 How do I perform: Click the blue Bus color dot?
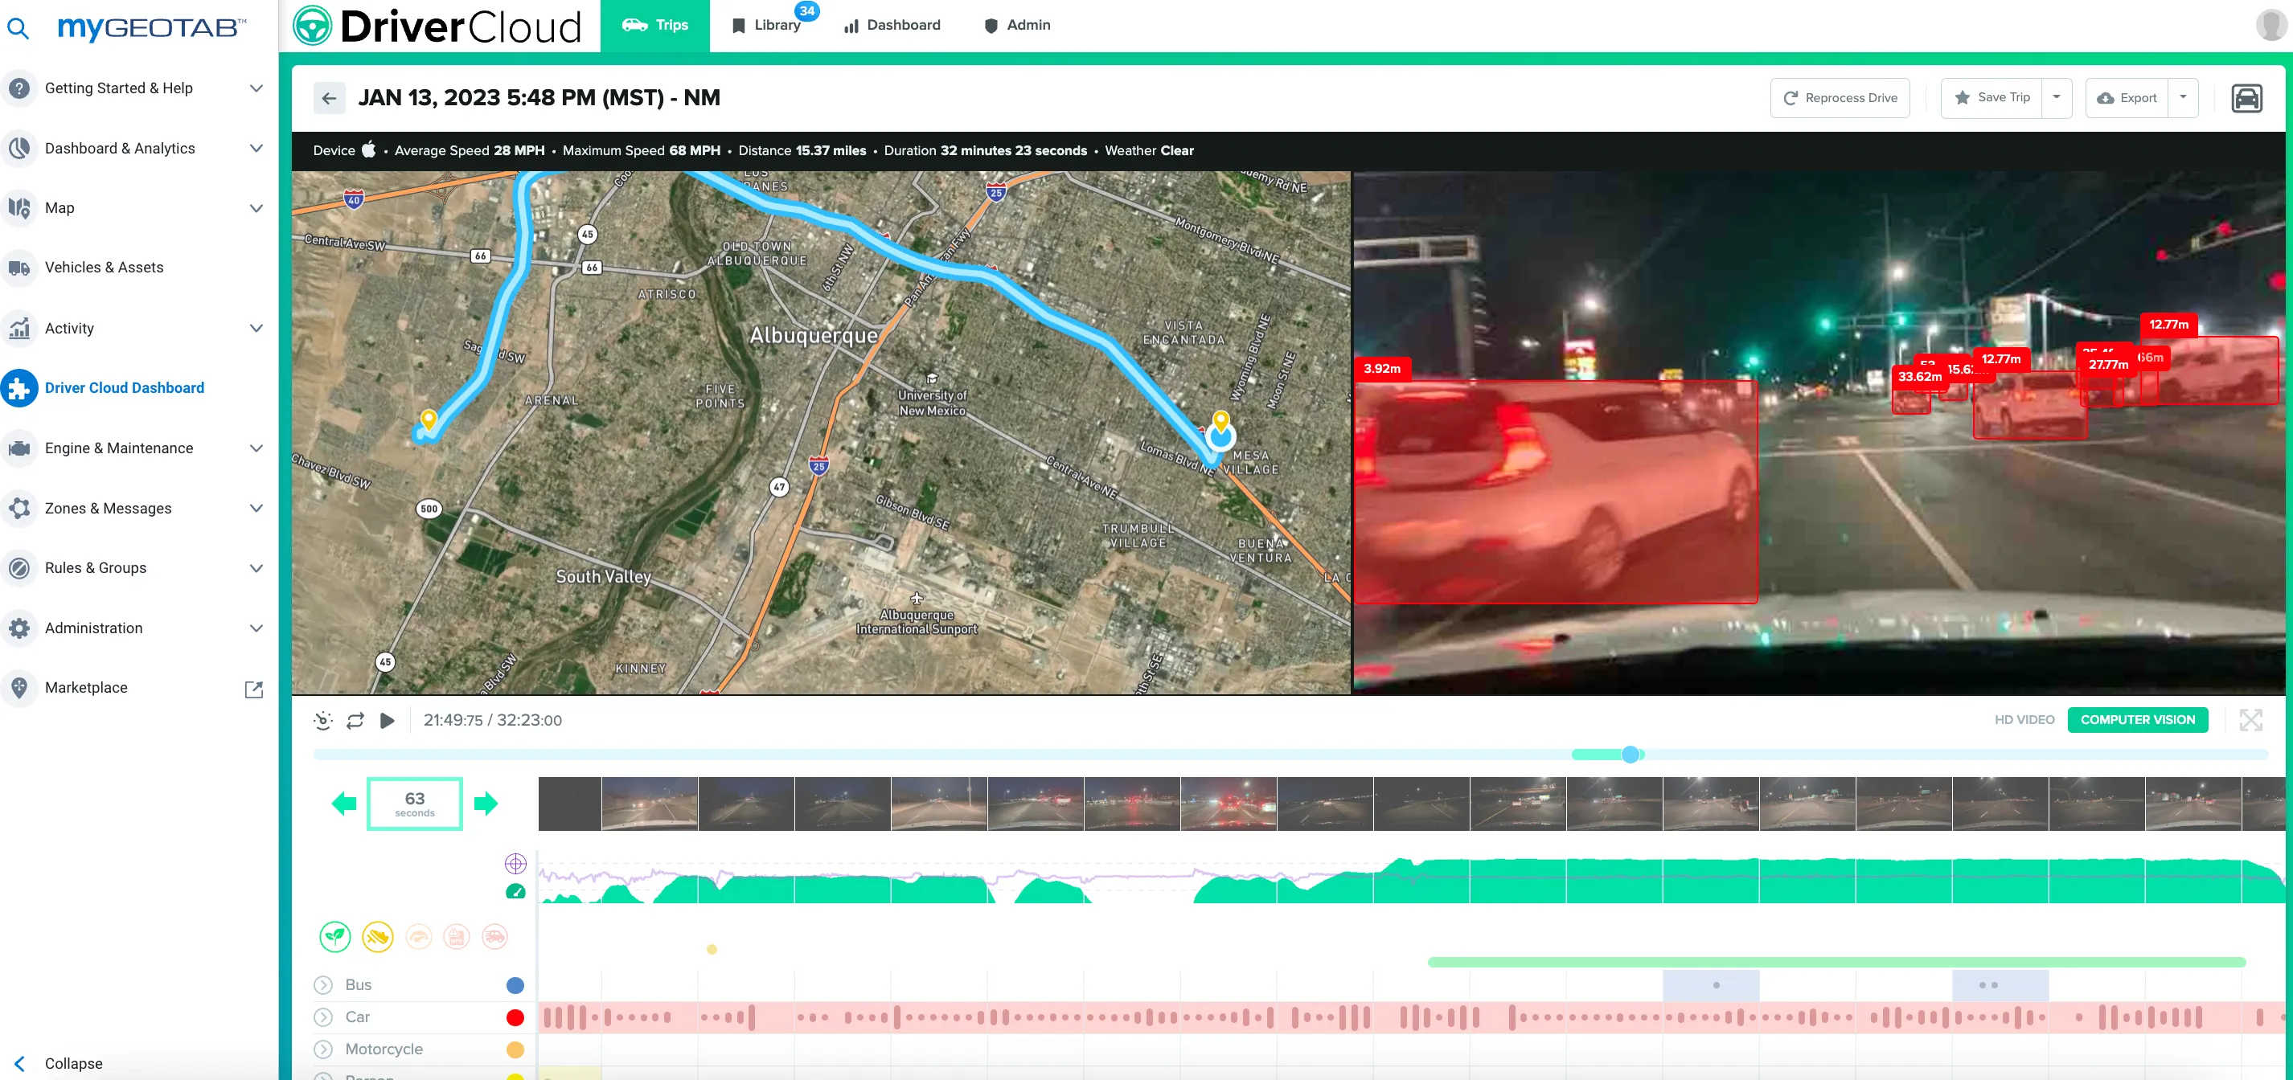[515, 985]
